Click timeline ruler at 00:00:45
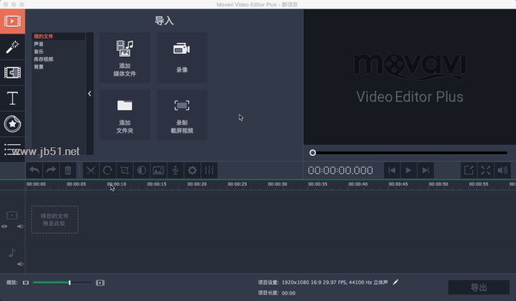The width and height of the screenshot is (516, 301). (398, 185)
